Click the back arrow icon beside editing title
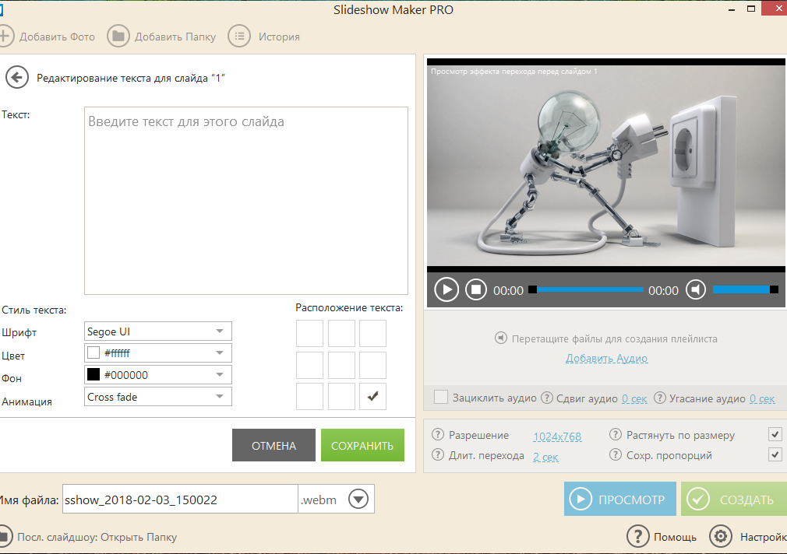This screenshot has height=554, width=787. (x=17, y=78)
